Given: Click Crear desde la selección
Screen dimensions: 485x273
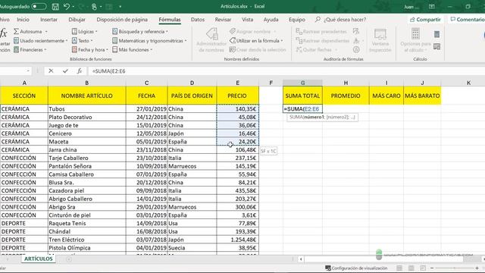Looking at the screenshot, I should tap(258, 49).
